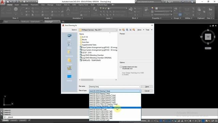Choose AutoCAD 2018 DXF (*.dxf) type
The height and width of the screenshot is (123, 218).
click(115, 109)
